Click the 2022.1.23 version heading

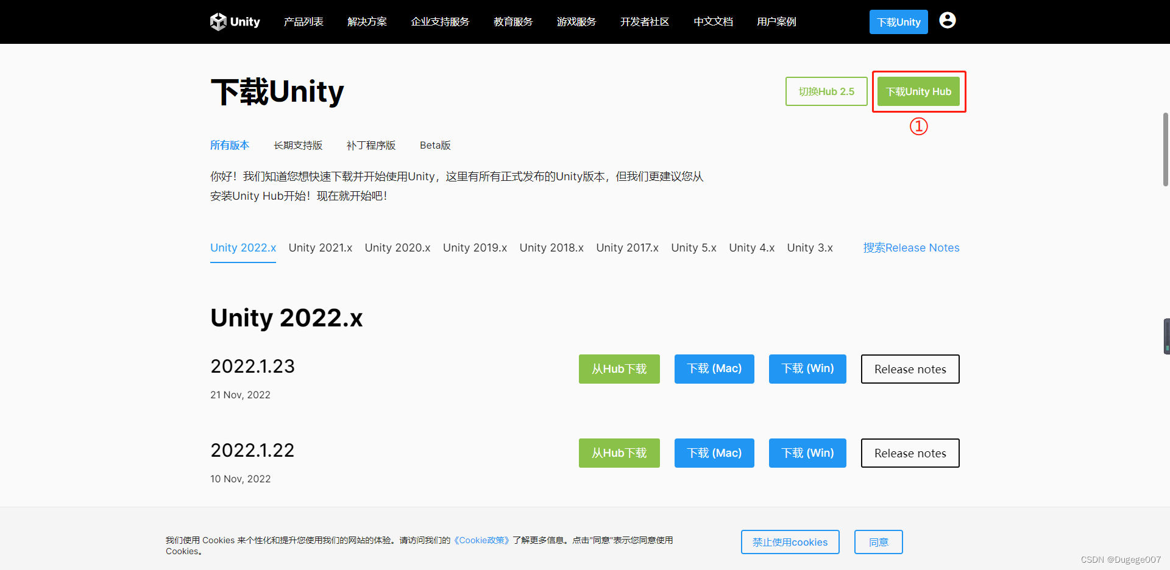point(252,366)
